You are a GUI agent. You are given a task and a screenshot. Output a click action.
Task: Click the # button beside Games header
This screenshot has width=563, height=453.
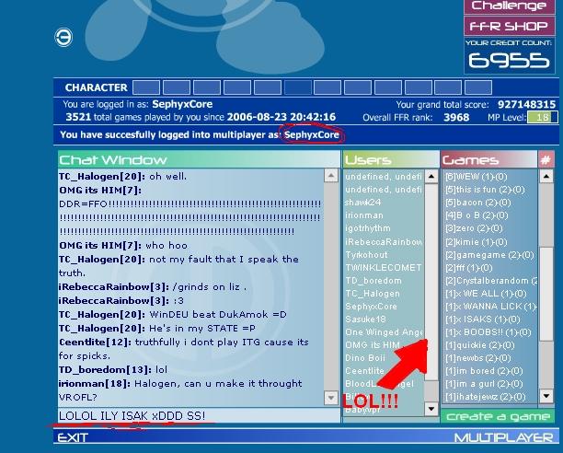point(546,160)
